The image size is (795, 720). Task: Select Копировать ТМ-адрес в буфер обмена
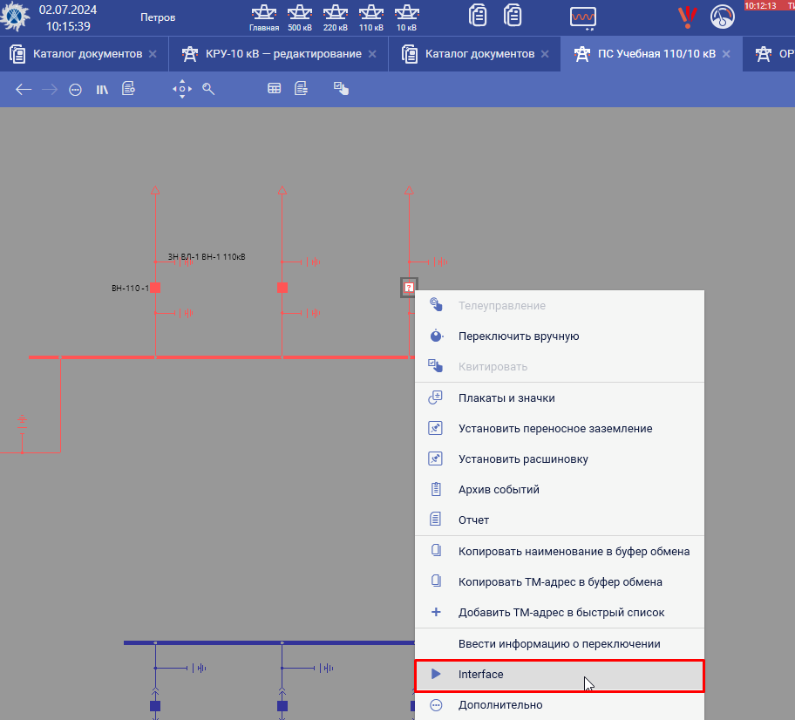tap(560, 582)
